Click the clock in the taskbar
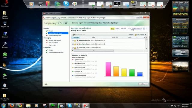192x108 pixels. (185, 106)
